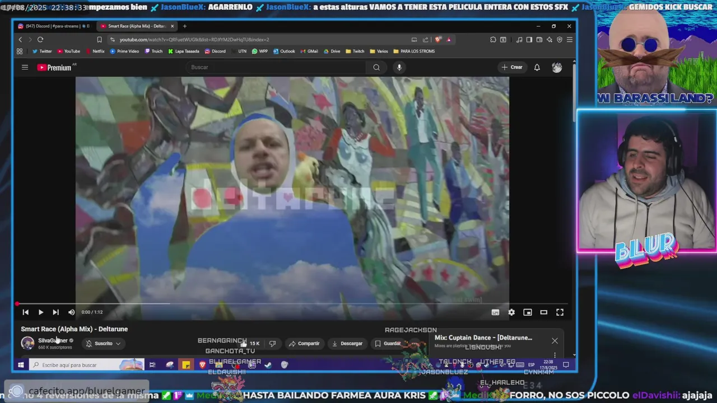Open the Brave Rewards triangle icon
Image resolution: width=717 pixels, height=403 pixels.
point(449,40)
